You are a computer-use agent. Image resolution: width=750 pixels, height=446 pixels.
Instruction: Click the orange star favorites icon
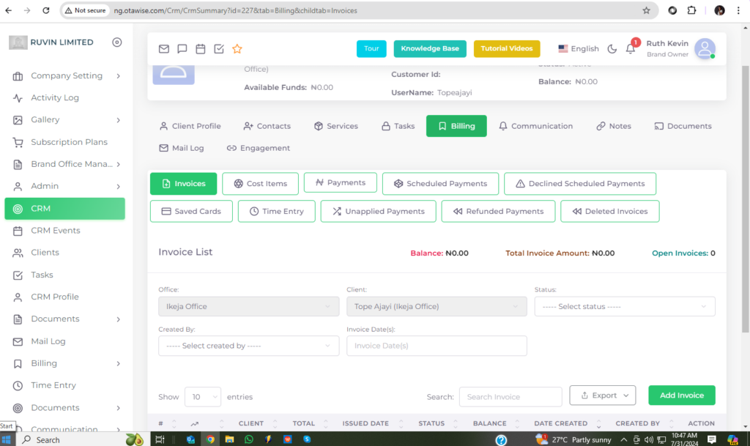(x=237, y=49)
